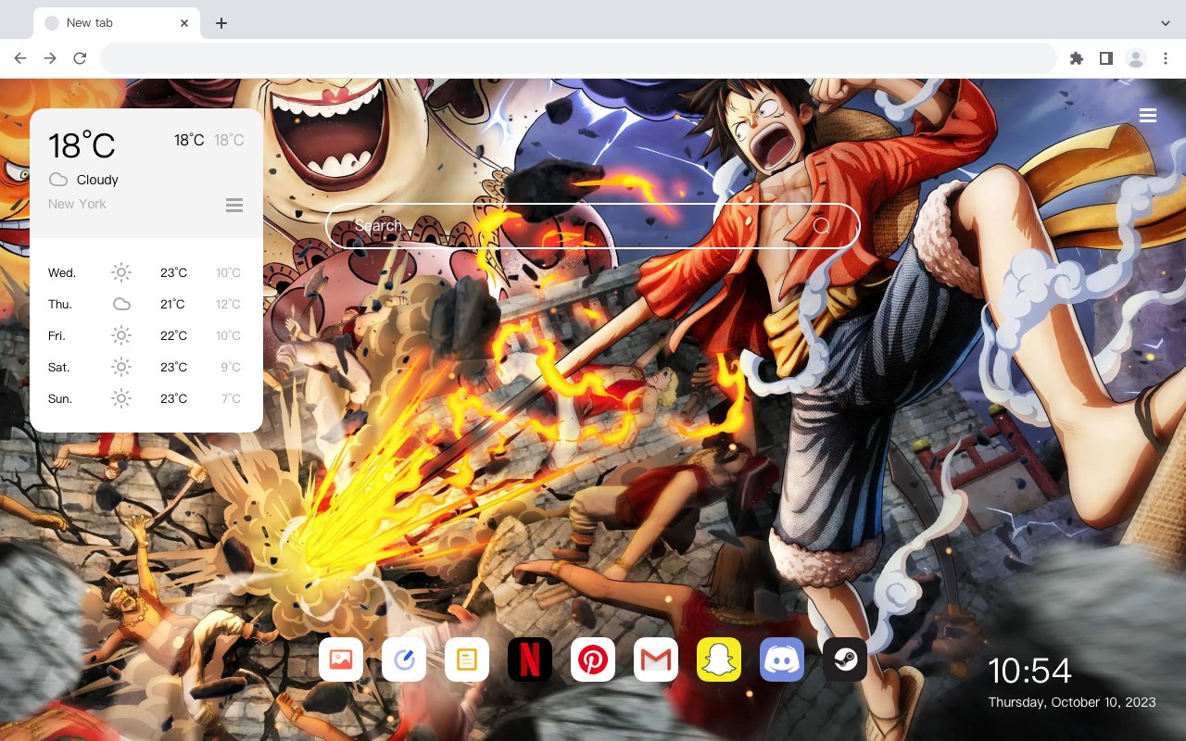Open the Chrome profile avatar
Screen dimensions: 1186x741
pos(1136,58)
